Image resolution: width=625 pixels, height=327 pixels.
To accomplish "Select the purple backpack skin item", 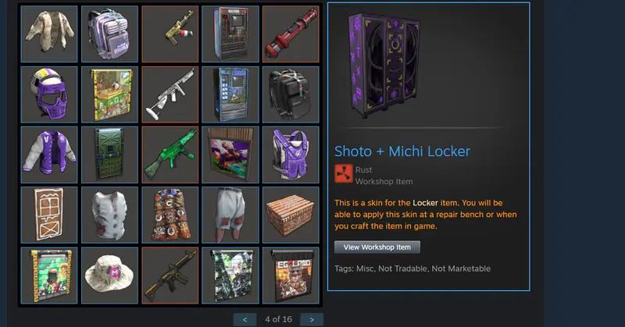I will [109, 34].
